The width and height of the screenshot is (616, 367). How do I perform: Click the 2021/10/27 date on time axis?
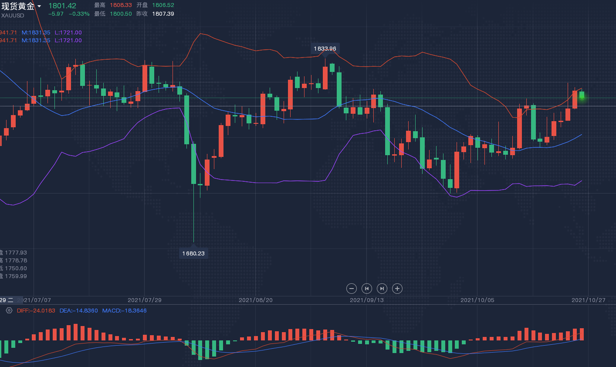pos(589,300)
